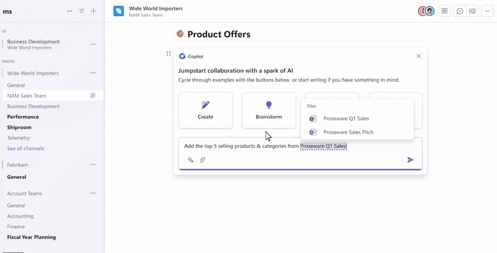The height and width of the screenshot is (253, 497).
Task: Open the Shiproom channel
Action: 19,127
